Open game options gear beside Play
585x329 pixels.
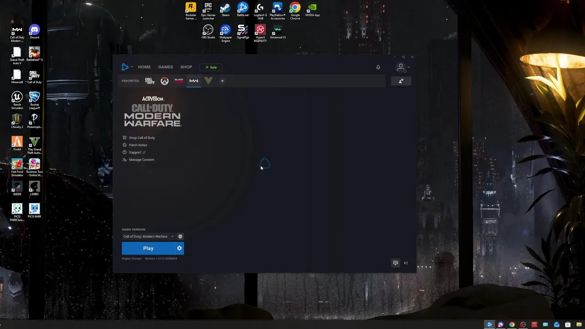(x=179, y=248)
